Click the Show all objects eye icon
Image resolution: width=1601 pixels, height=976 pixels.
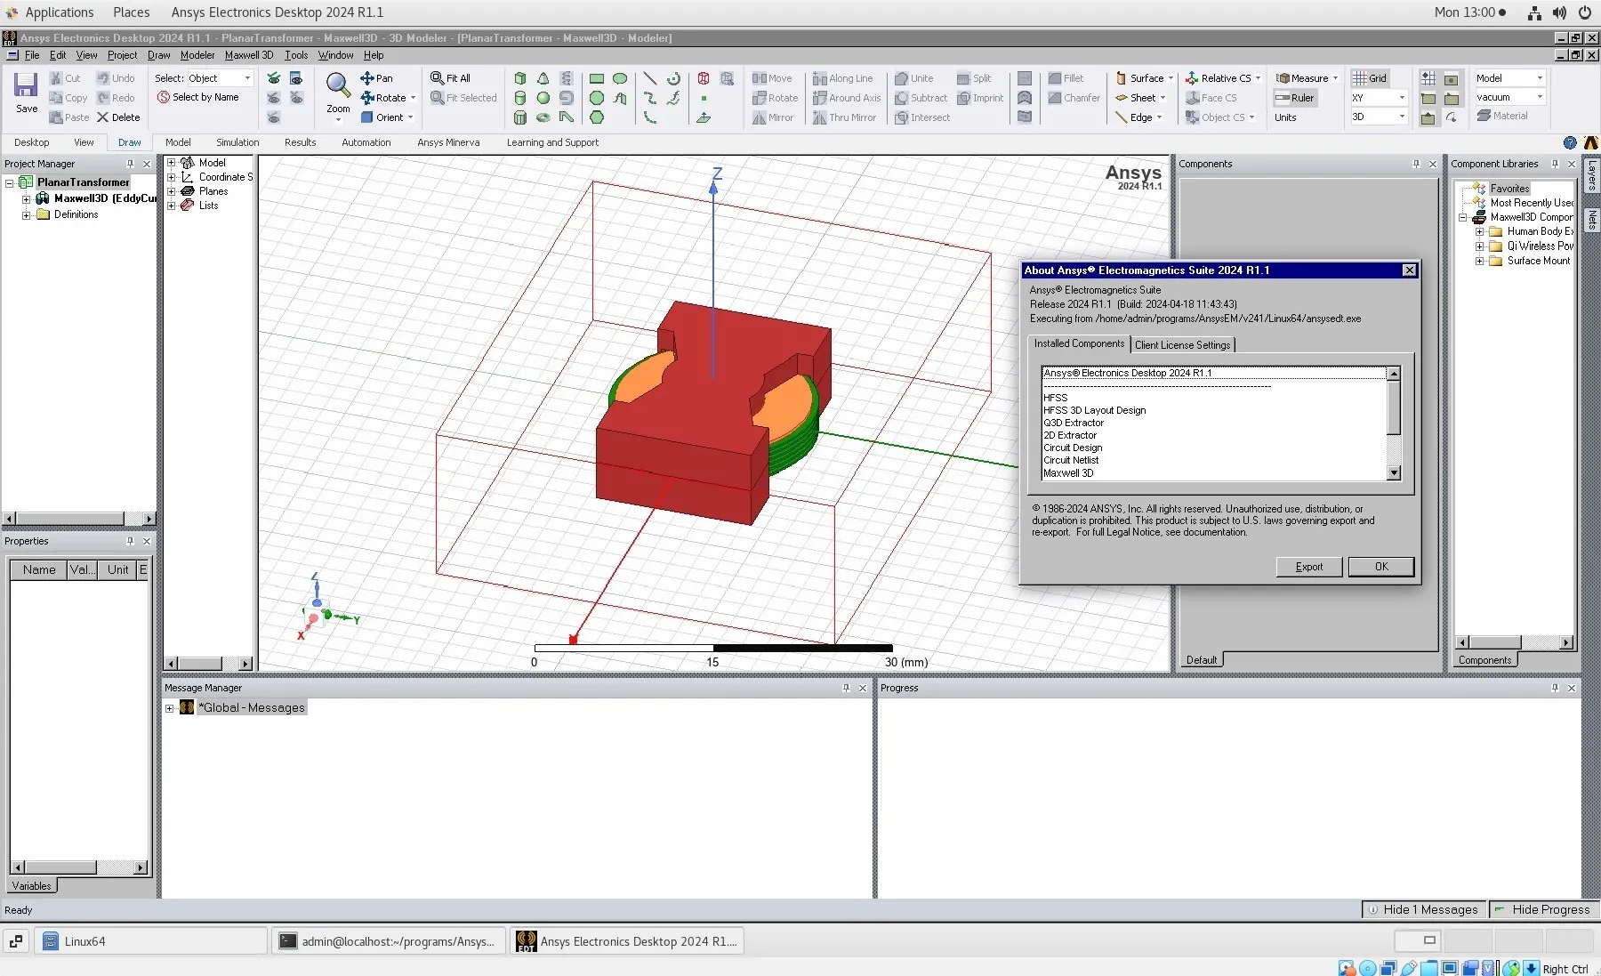[x=274, y=78]
